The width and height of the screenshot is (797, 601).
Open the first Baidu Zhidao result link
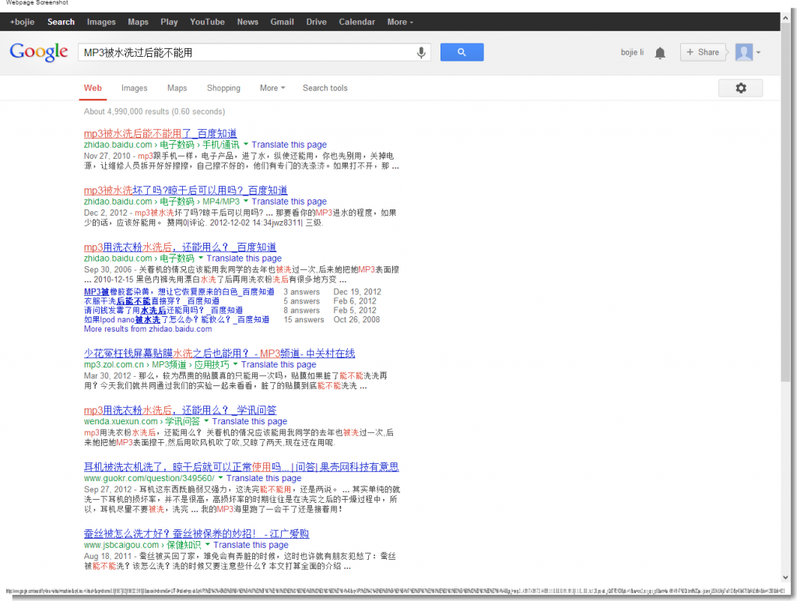[x=160, y=134]
